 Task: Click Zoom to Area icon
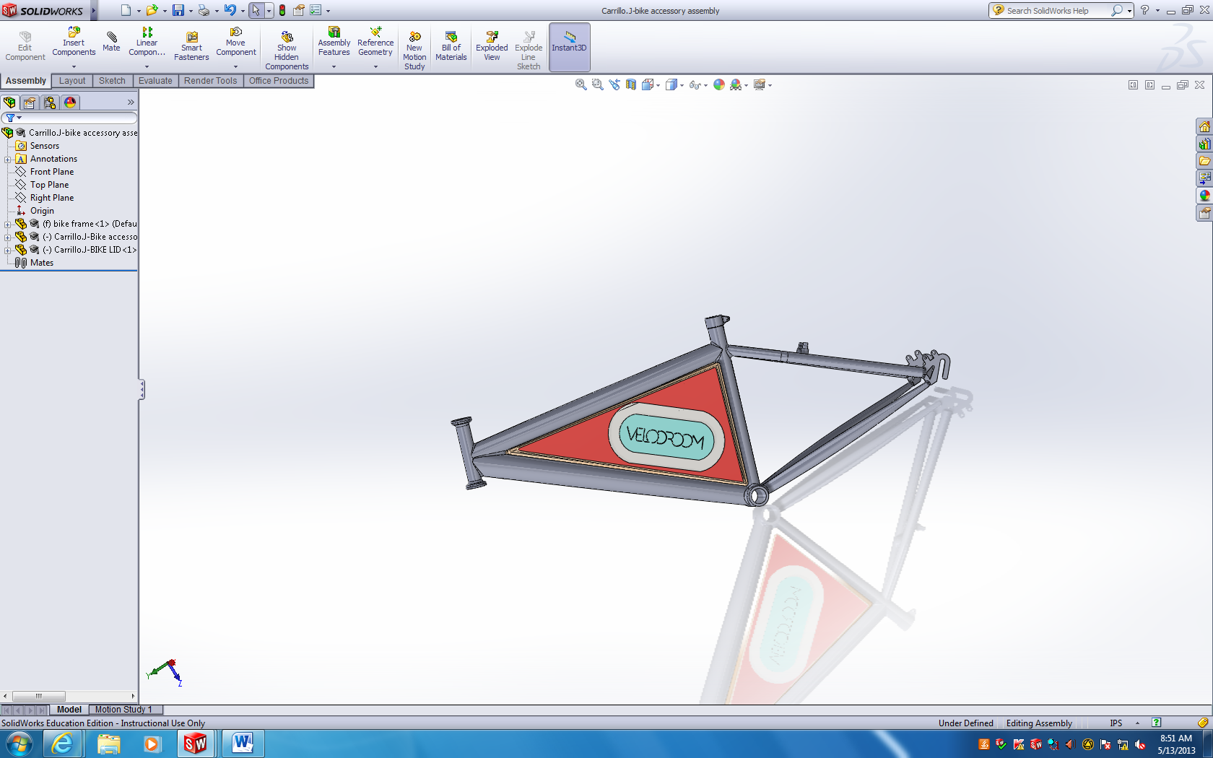[597, 84]
